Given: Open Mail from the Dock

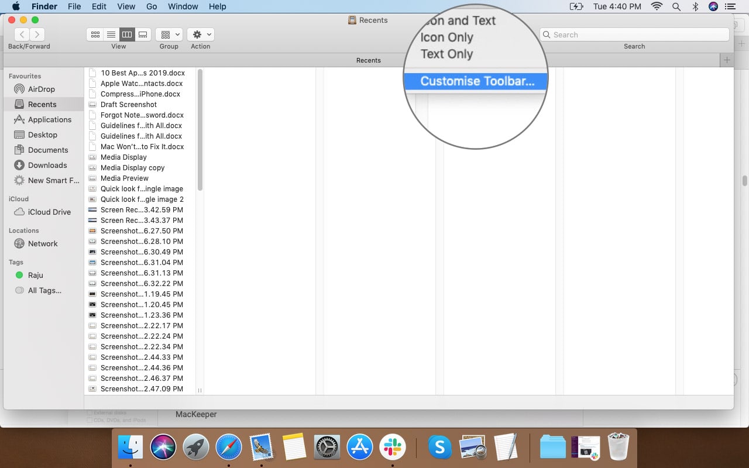Looking at the screenshot, I should pos(261,447).
